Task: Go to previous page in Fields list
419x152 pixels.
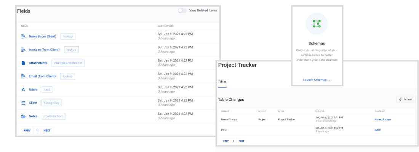Action: click(27, 130)
